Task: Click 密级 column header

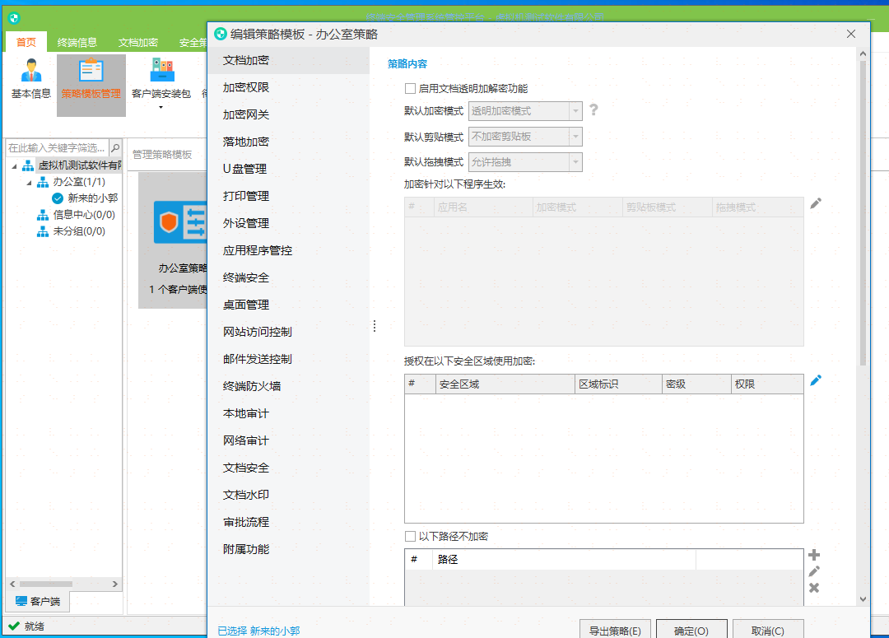Action: (696, 384)
